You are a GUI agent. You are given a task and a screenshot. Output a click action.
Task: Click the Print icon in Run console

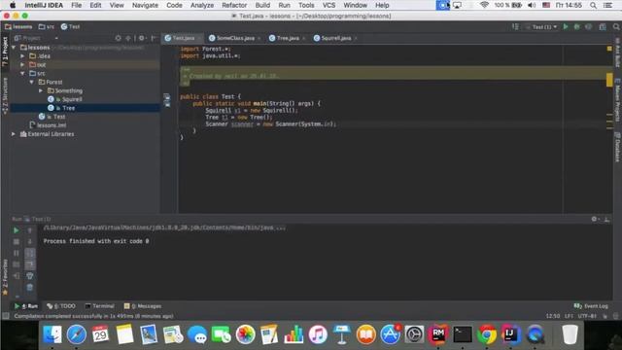point(30,276)
